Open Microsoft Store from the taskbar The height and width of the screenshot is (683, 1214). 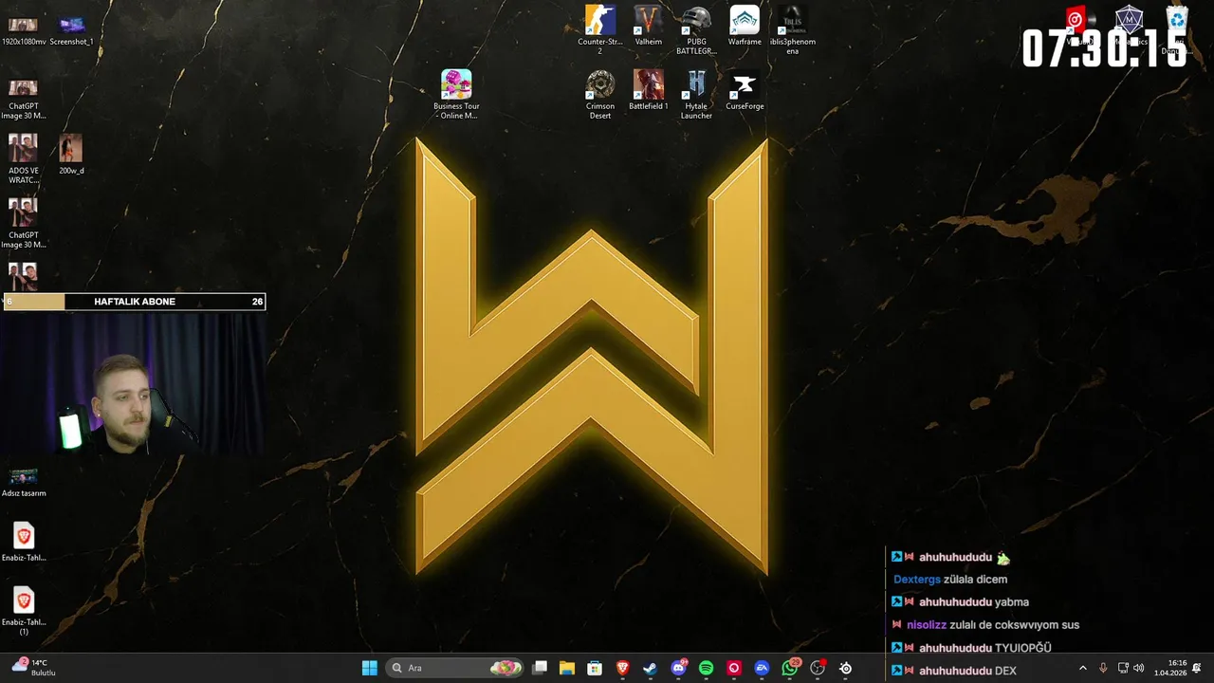click(x=595, y=668)
